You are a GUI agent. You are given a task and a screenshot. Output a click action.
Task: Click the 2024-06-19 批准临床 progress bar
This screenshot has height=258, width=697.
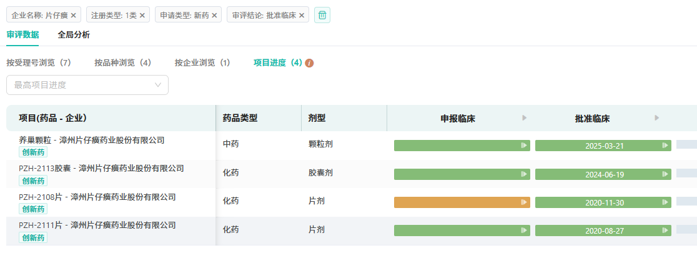coord(603,174)
